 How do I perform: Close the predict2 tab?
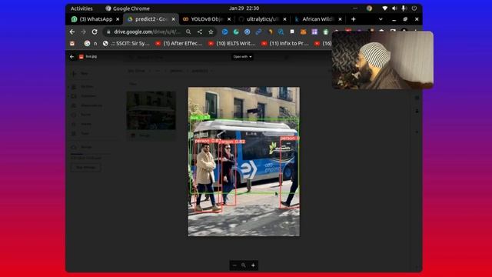click(x=173, y=19)
